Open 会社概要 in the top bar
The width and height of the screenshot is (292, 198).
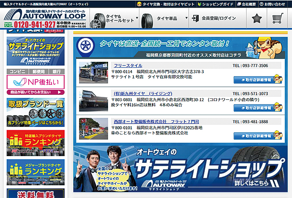pos(247,4)
